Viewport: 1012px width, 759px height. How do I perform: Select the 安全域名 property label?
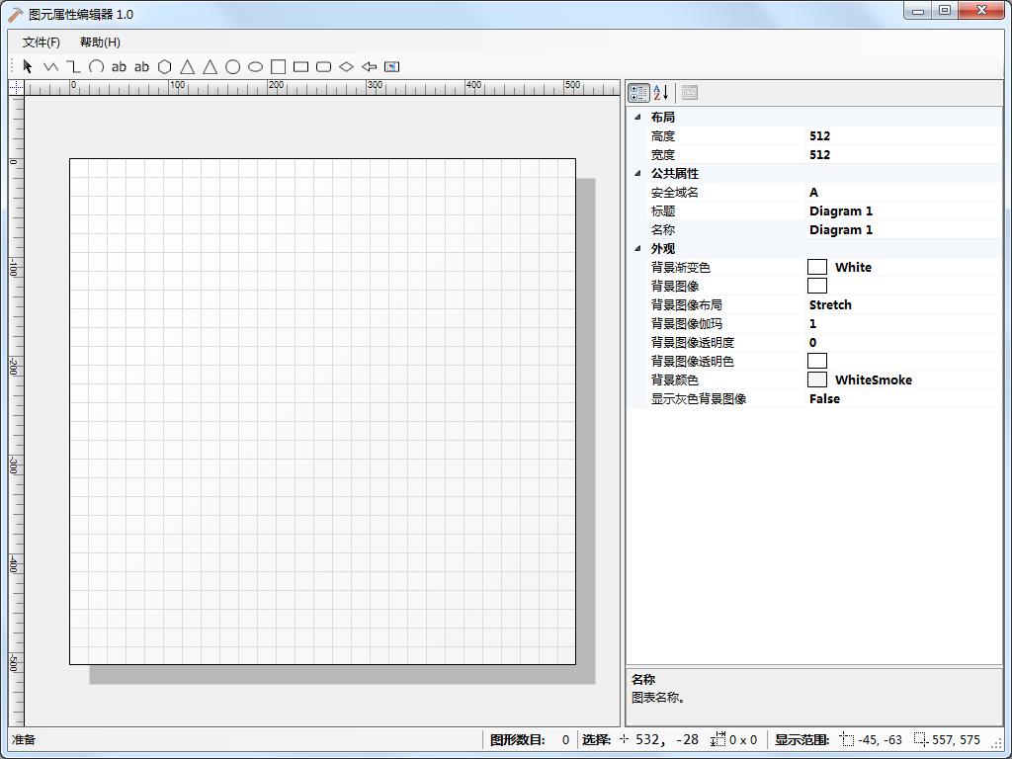[674, 193]
